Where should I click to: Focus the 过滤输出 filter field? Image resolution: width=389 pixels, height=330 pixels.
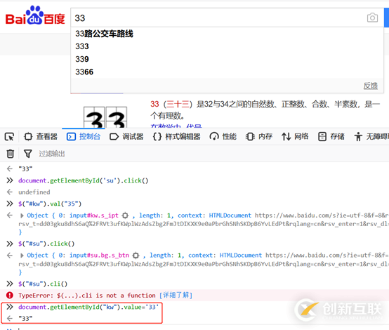(x=52, y=154)
